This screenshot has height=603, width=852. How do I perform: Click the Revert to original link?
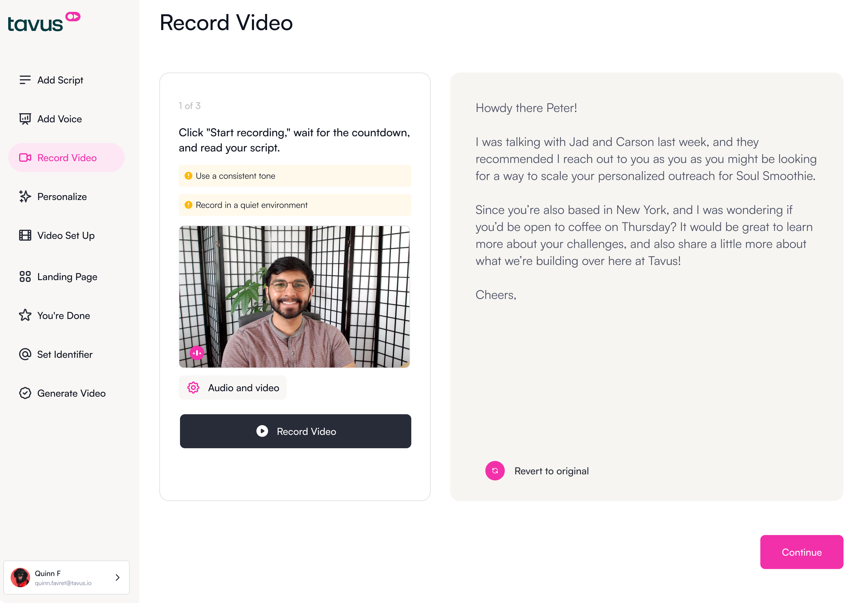tap(551, 471)
